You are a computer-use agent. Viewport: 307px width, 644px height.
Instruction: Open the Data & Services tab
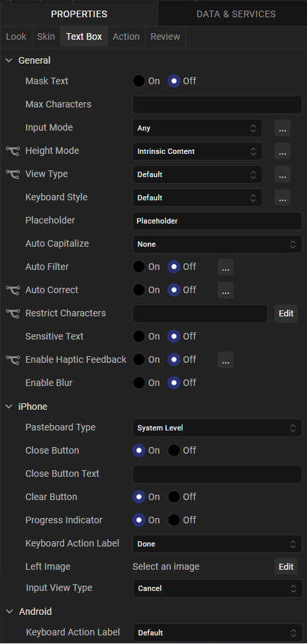click(x=236, y=14)
